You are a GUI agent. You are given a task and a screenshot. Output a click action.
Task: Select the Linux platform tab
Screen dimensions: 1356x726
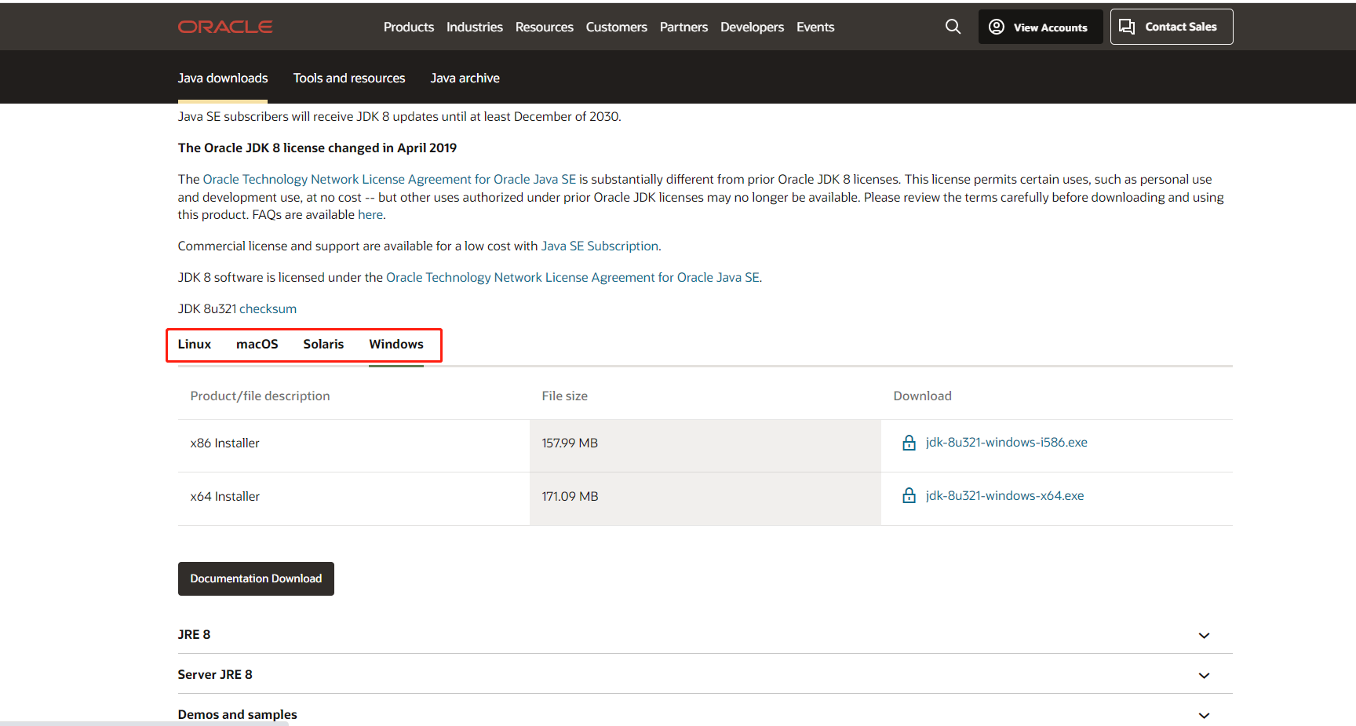194,344
